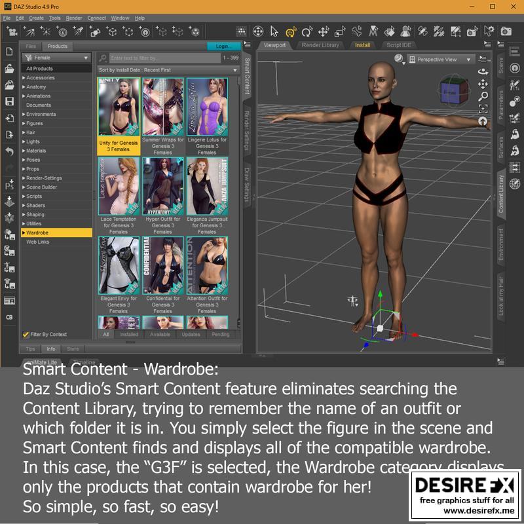Open the Perspective View camera dropdown

pos(441,60)
